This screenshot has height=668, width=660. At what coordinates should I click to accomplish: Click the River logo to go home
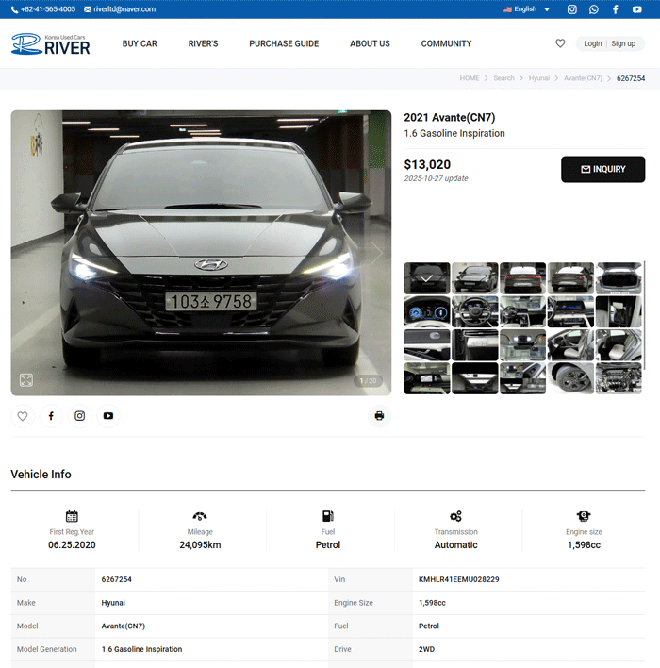pos(51,43)
